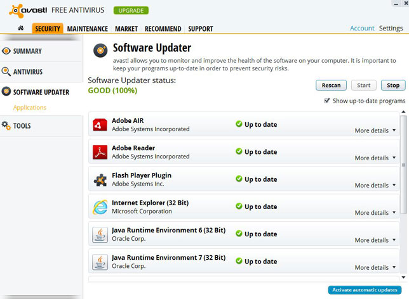Screen dimensions: 409x299
Task: Click the Start button
Action: click(364, 85)
